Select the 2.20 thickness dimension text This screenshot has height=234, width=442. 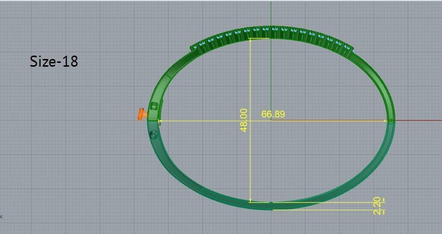[x=377, y=206]
